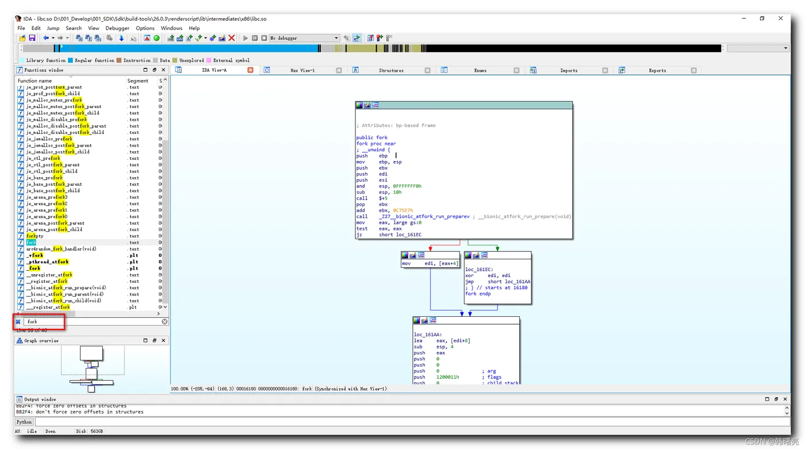Switch to the Exports tab

point(657,70)
